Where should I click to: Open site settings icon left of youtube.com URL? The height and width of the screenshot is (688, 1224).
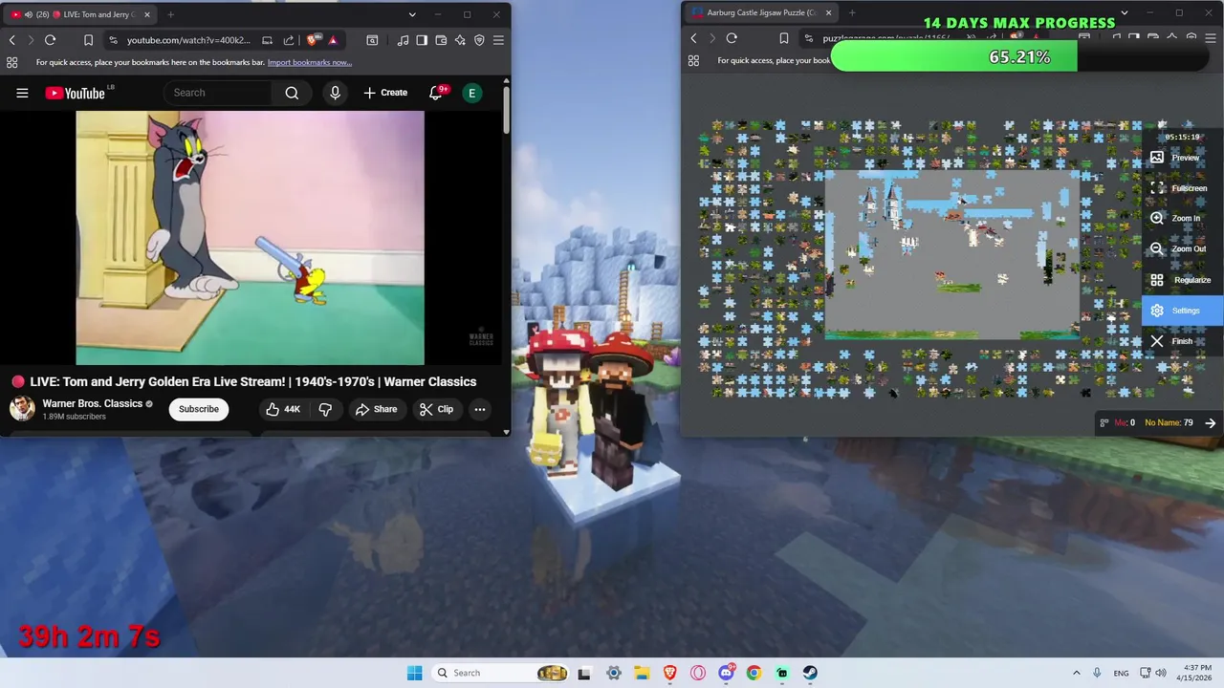[x=114, y=40]
